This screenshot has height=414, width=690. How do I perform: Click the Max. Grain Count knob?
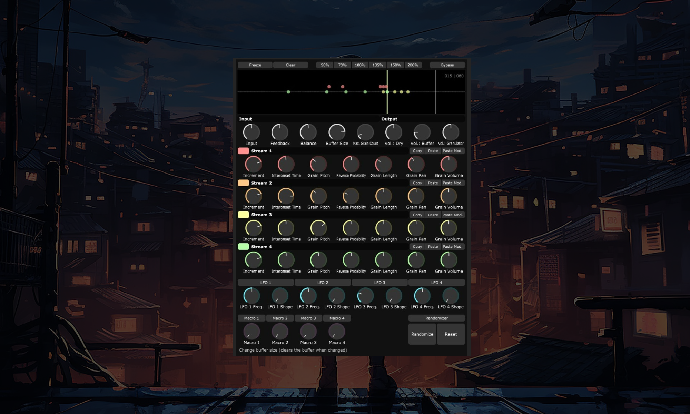(365, 132)
